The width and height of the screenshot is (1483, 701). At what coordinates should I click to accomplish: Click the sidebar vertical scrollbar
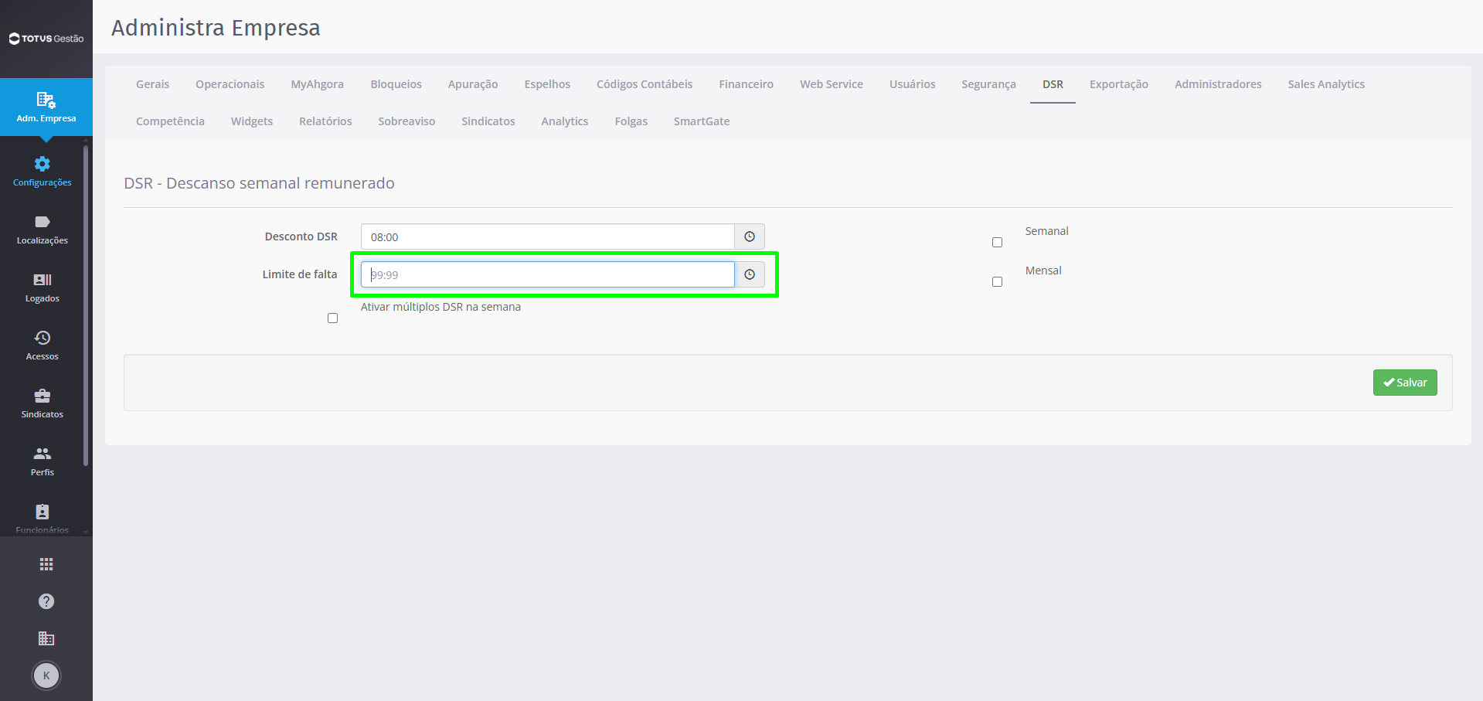86,305
